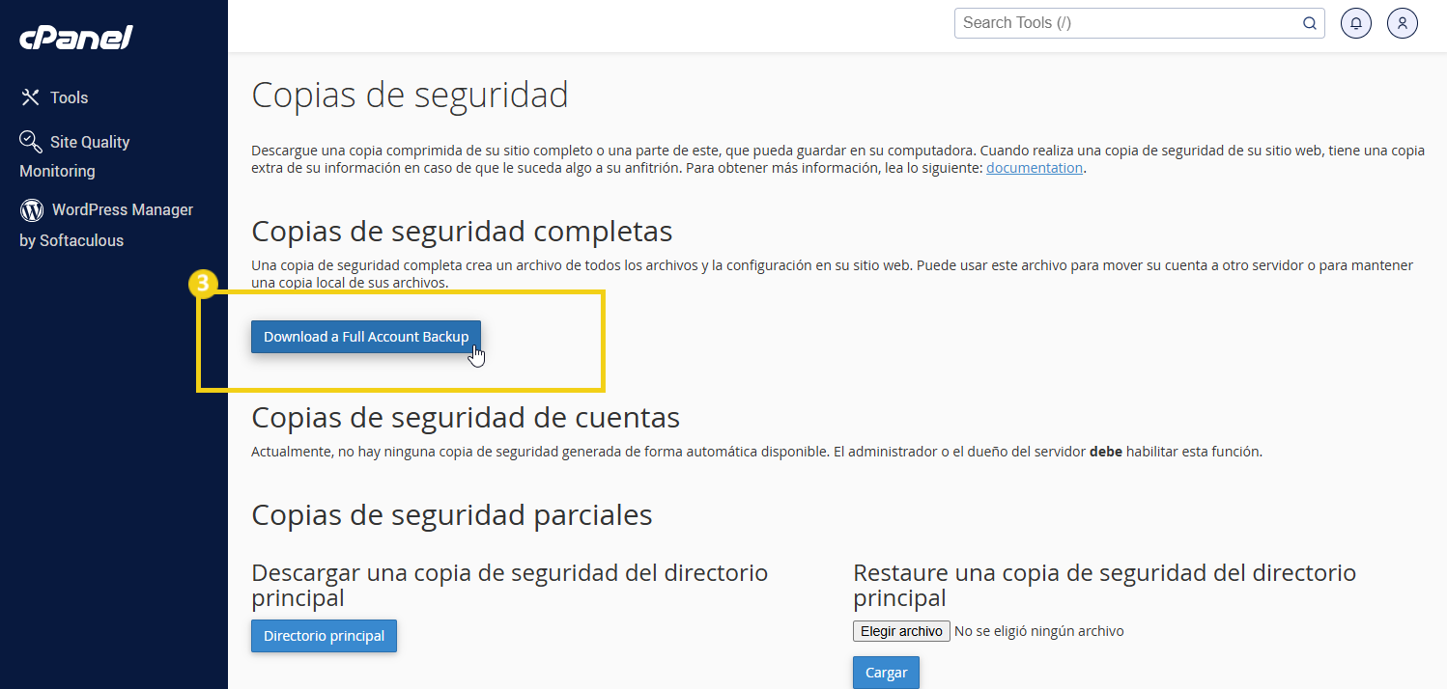This screenshot has height=689, width=1447.
Task: Click the search magnifier icon in Search Tools
Action: click(1310, 23)
